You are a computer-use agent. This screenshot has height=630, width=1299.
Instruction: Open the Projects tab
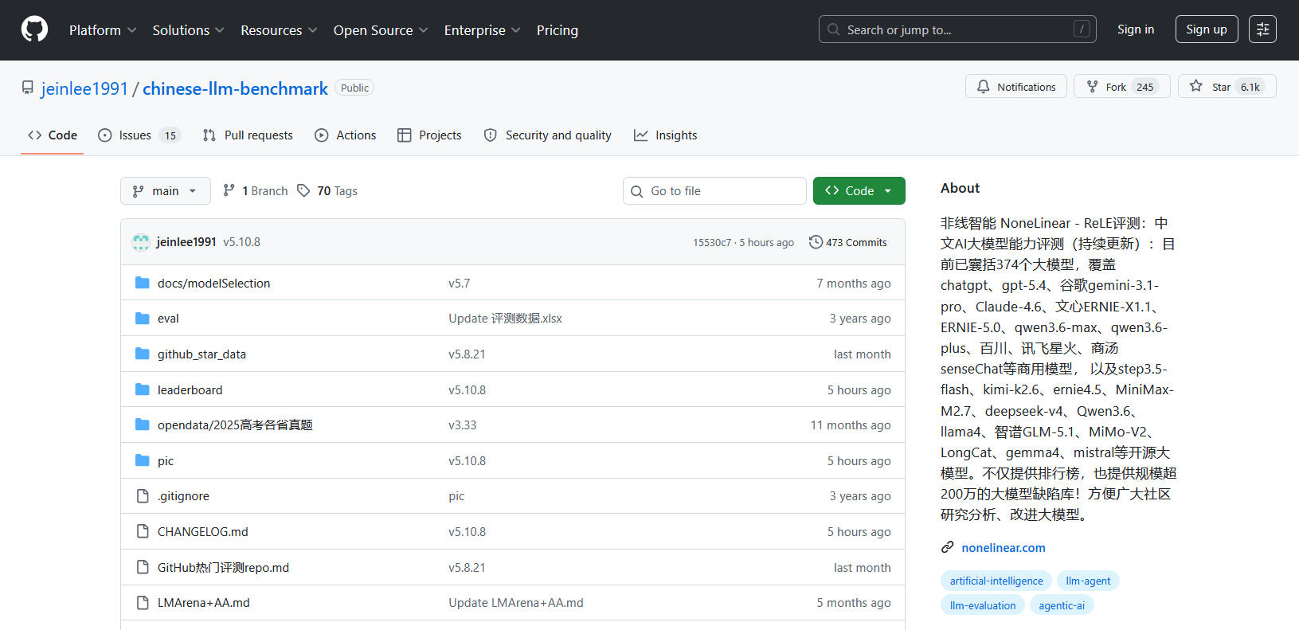pos(429,135)
